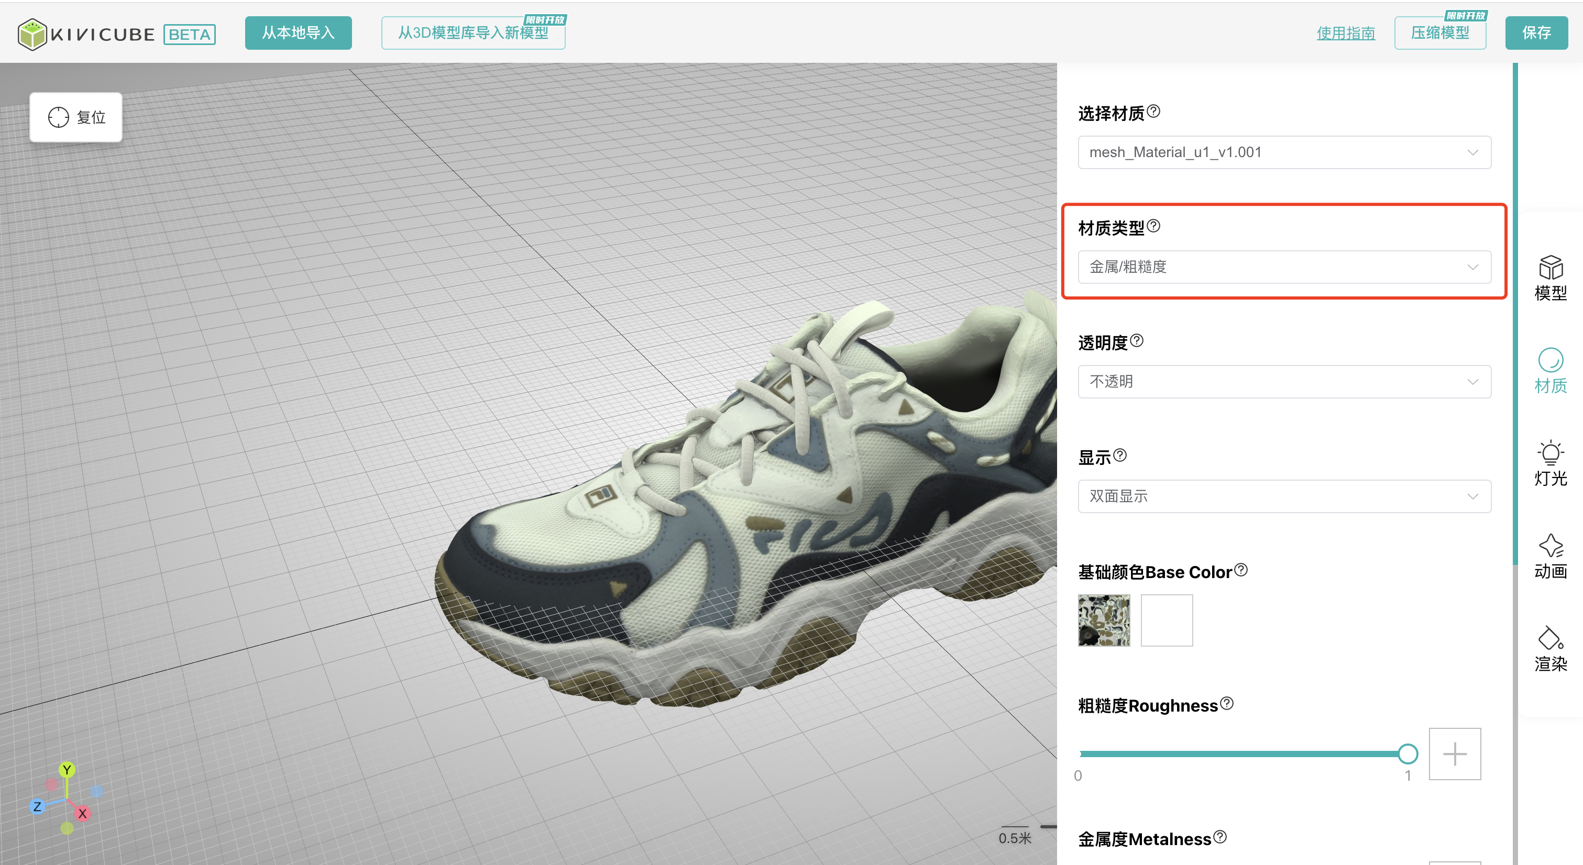Expand the 不透明 transparency dropdown
Screen dimensions: 1583x865
click(1284, 382)
